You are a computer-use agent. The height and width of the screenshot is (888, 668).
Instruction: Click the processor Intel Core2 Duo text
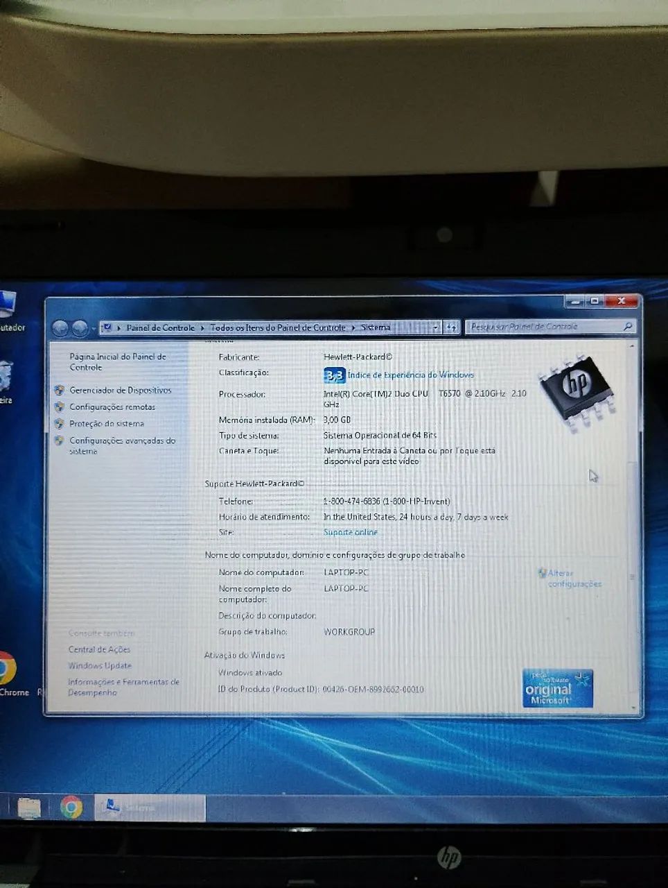pos(425,398)
